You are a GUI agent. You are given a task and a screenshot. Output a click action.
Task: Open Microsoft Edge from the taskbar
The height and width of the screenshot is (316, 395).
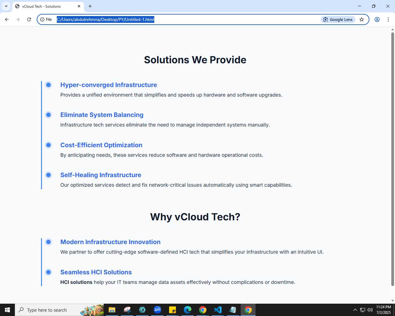(x=188, y=310)
